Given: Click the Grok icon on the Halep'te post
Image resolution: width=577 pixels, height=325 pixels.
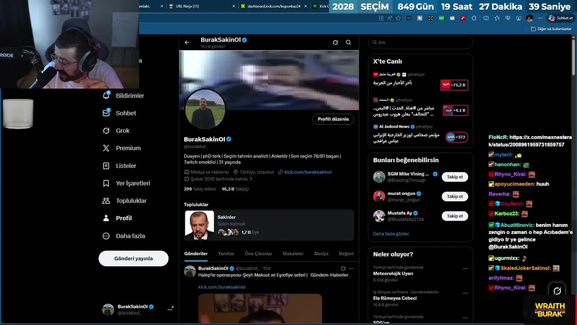Looking at the screenshot, I should (x=343, y=268).
